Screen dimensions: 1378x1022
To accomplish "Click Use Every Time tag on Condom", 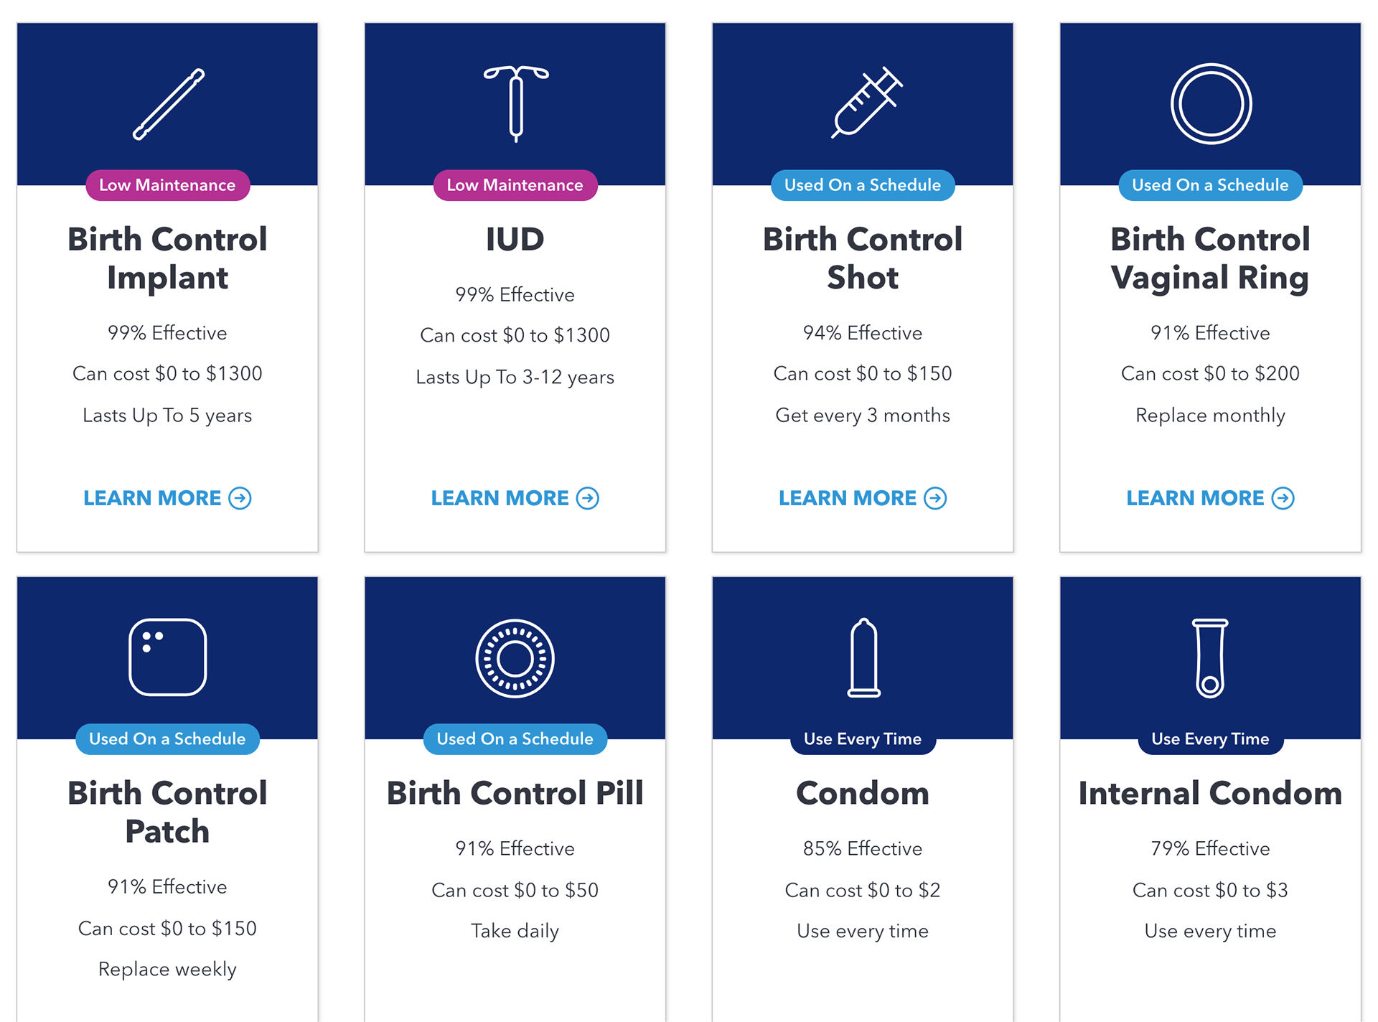I will 863,739.
